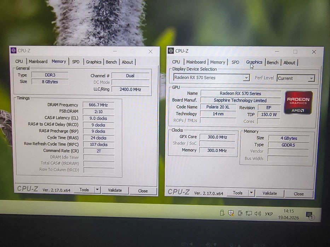Minimize the right CPU-Z window
This screenshot has width=330, height=247.
pos(277,52)
